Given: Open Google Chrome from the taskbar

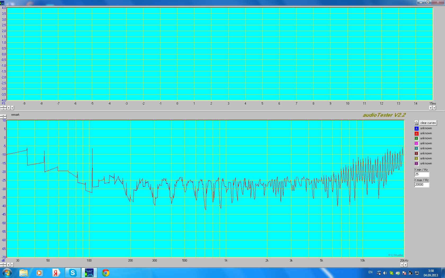Looking at the screenshot, I should coord(106,273).
